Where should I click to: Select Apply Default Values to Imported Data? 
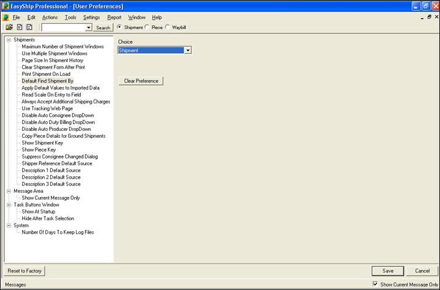coord(61,87)
